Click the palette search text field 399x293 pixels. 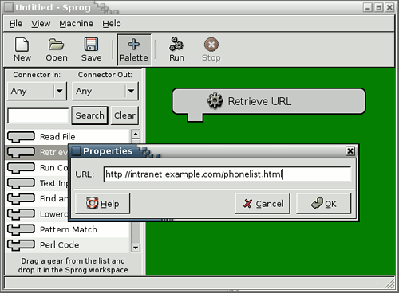point(38,115)
